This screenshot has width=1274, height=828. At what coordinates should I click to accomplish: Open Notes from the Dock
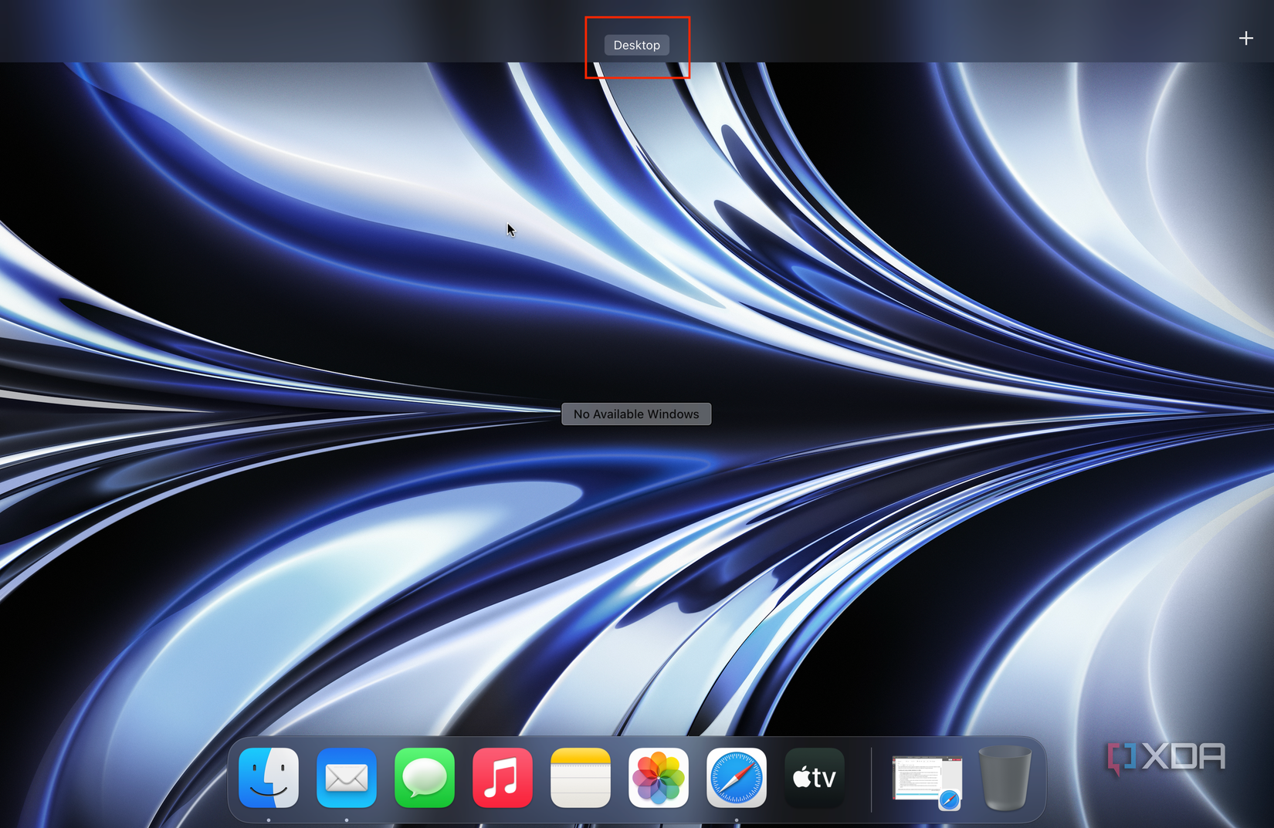pos(581,778)
